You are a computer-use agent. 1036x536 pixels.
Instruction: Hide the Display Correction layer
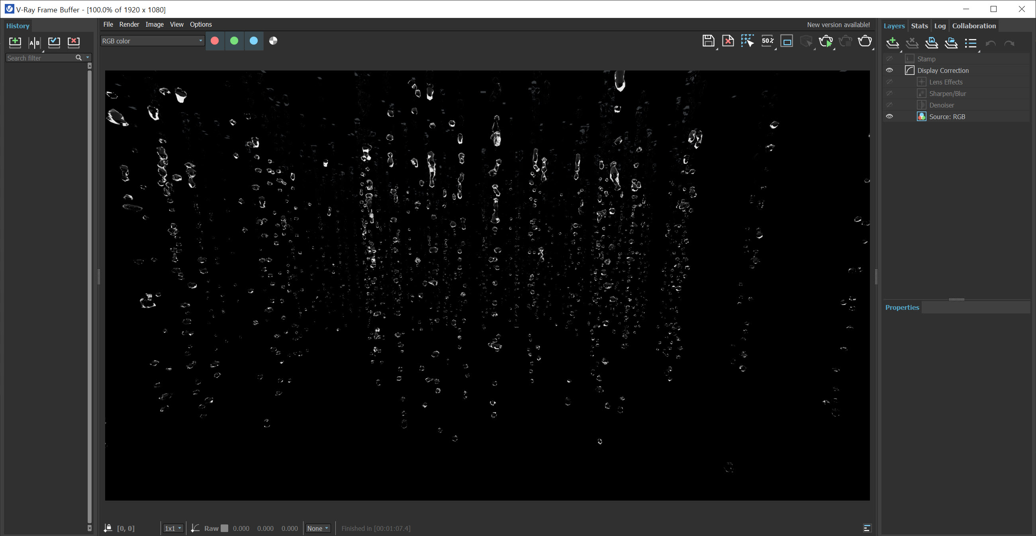pos(889,70)
